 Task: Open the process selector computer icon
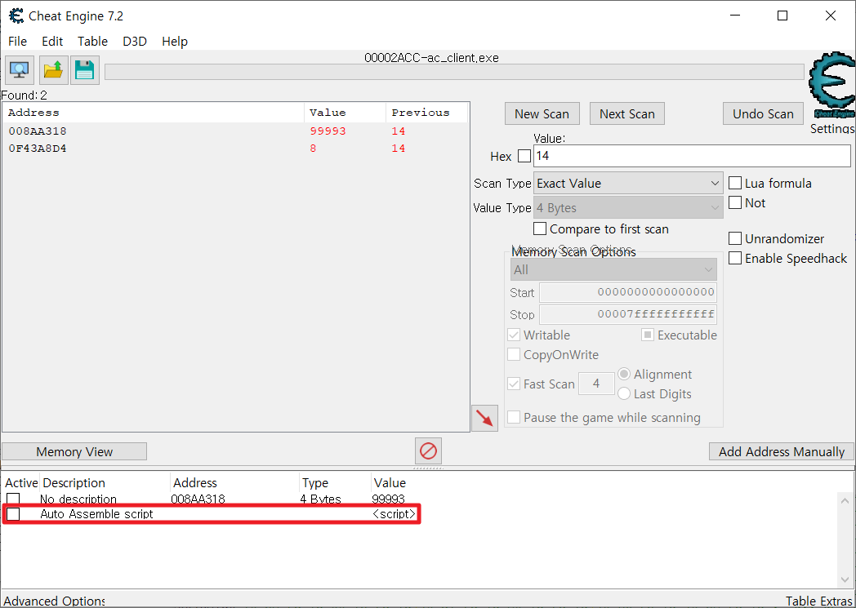20,70
